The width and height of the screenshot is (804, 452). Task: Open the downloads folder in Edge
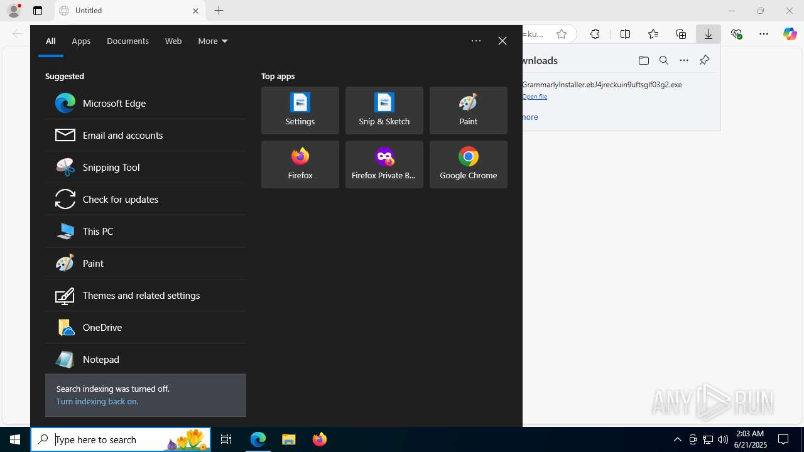point(644,60)
